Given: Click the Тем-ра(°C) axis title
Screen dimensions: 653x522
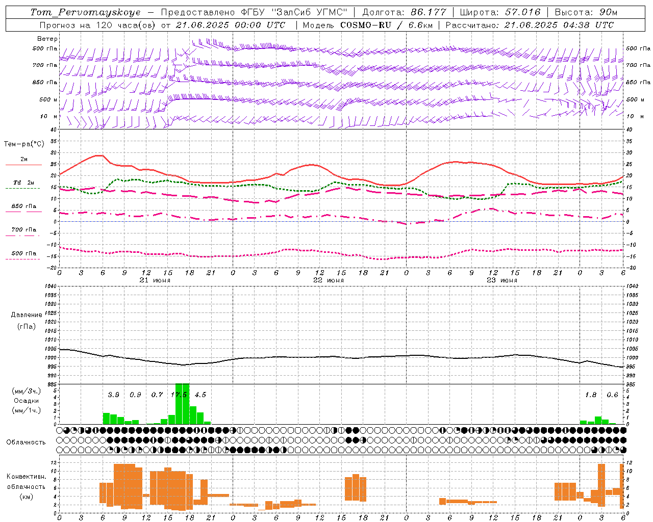Looking at the screenshot, I should [x=24, y=144].
